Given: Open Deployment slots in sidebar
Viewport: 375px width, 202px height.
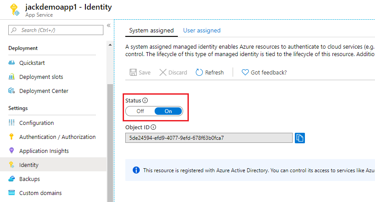Looking at the screenshot, I should (x=41, y=77).
